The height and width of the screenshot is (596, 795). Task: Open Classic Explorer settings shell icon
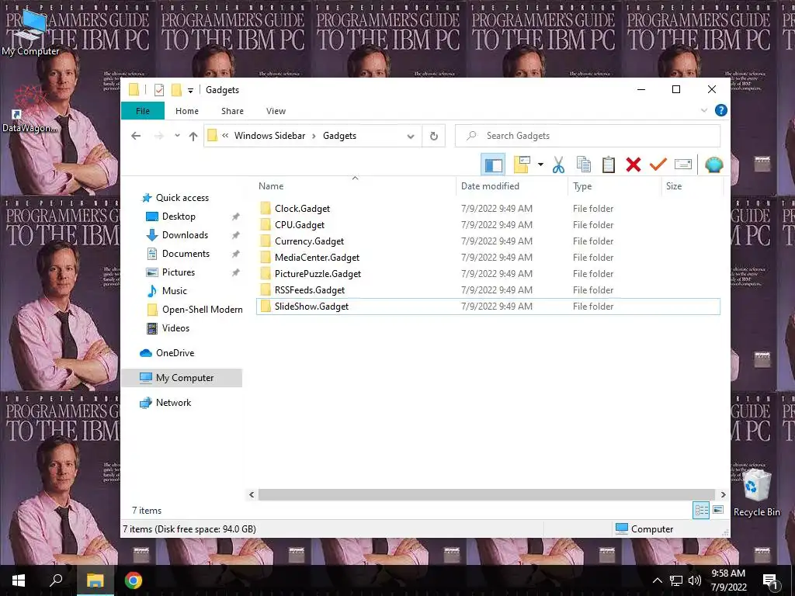[x=713, y=165]
